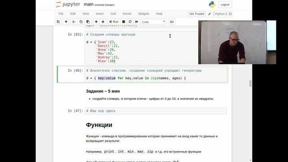
Task: Click the comment 'Создаем словарь вручную'
Action: point(111,35)
